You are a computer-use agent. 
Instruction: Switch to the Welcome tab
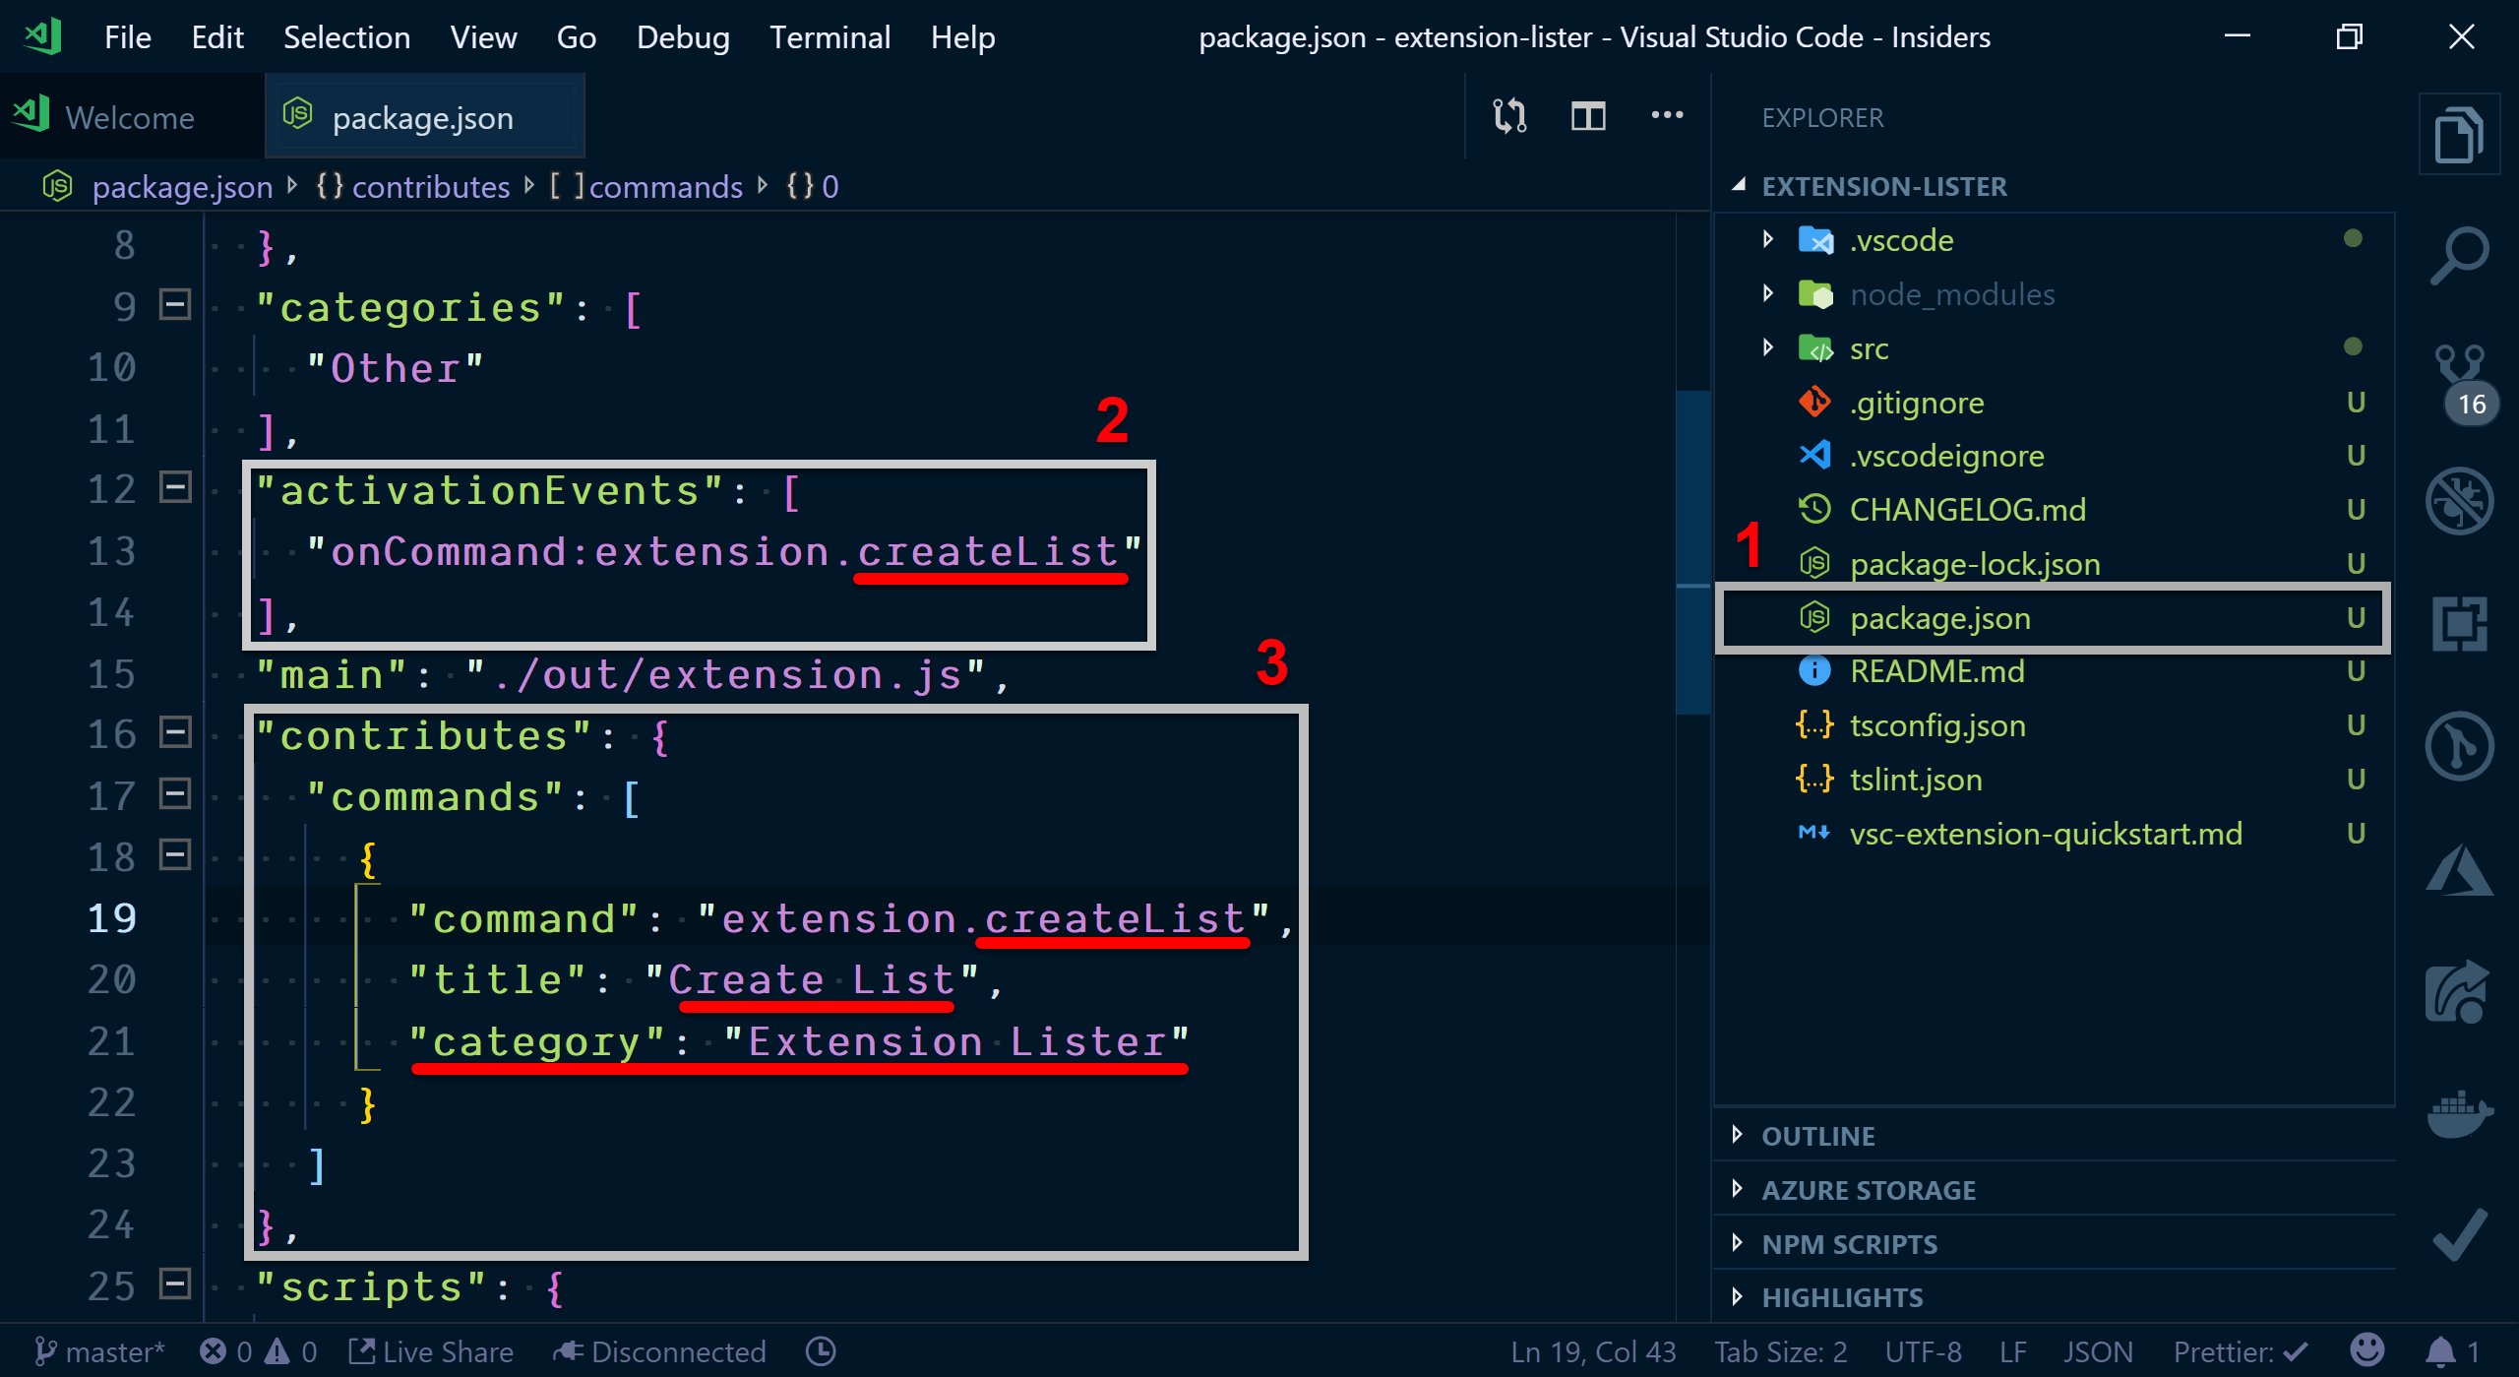point(131,117)
